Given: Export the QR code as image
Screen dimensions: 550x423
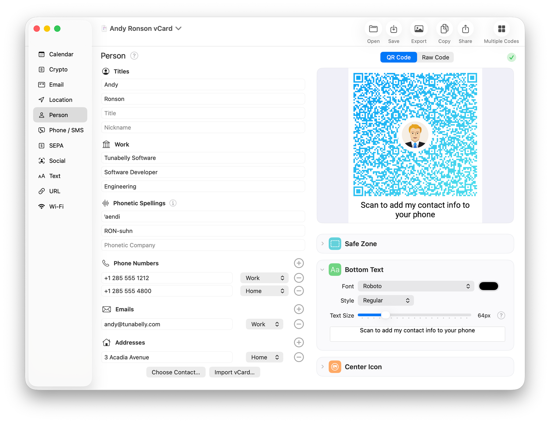Looking at the screenshot, I should [x=419, y=29].
